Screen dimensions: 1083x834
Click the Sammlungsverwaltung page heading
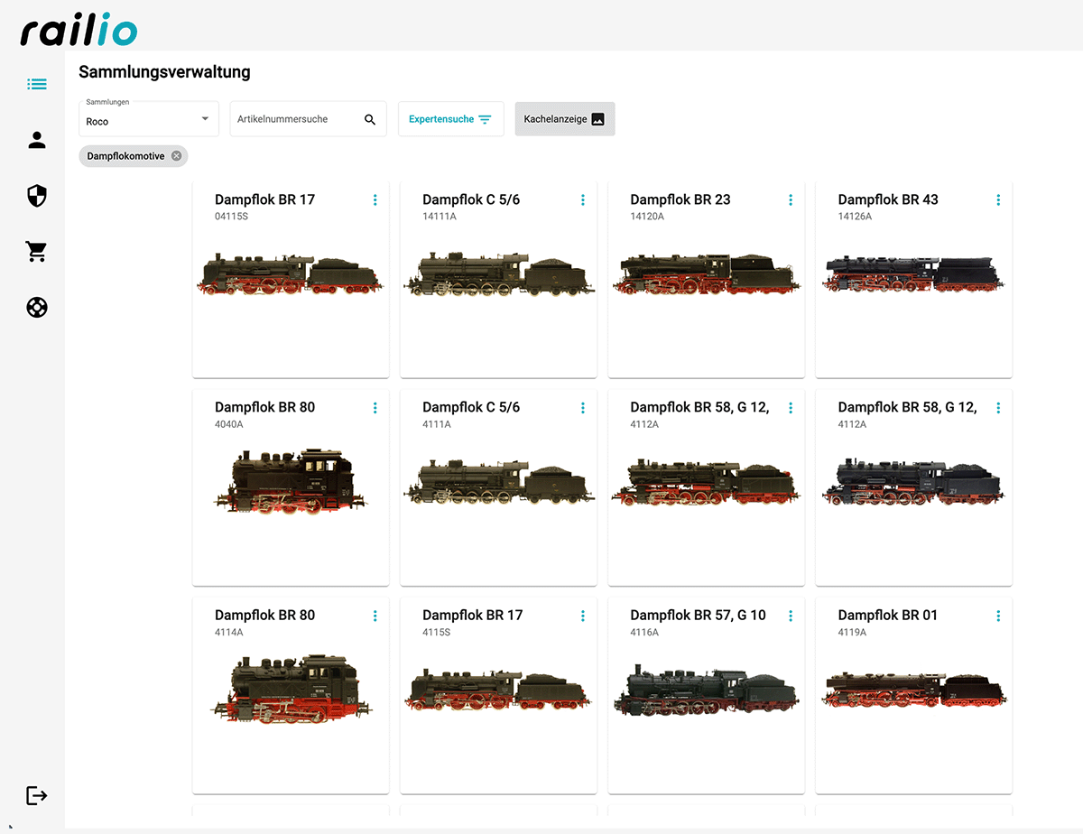coord(164,71)
